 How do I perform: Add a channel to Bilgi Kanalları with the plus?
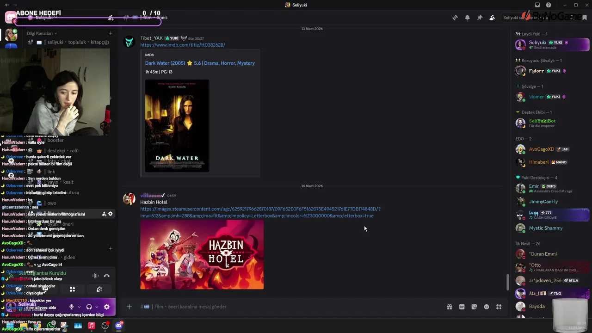pos(110,33)
